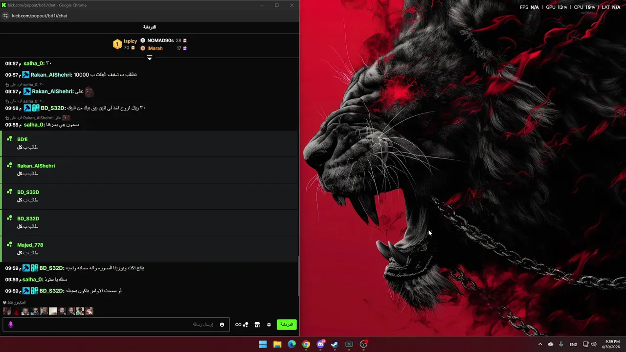The width and height of the screenshot is (626, 352).
Task: Click gift icon next to NOMAD90s count 28
Action: [x=185, y=41]
